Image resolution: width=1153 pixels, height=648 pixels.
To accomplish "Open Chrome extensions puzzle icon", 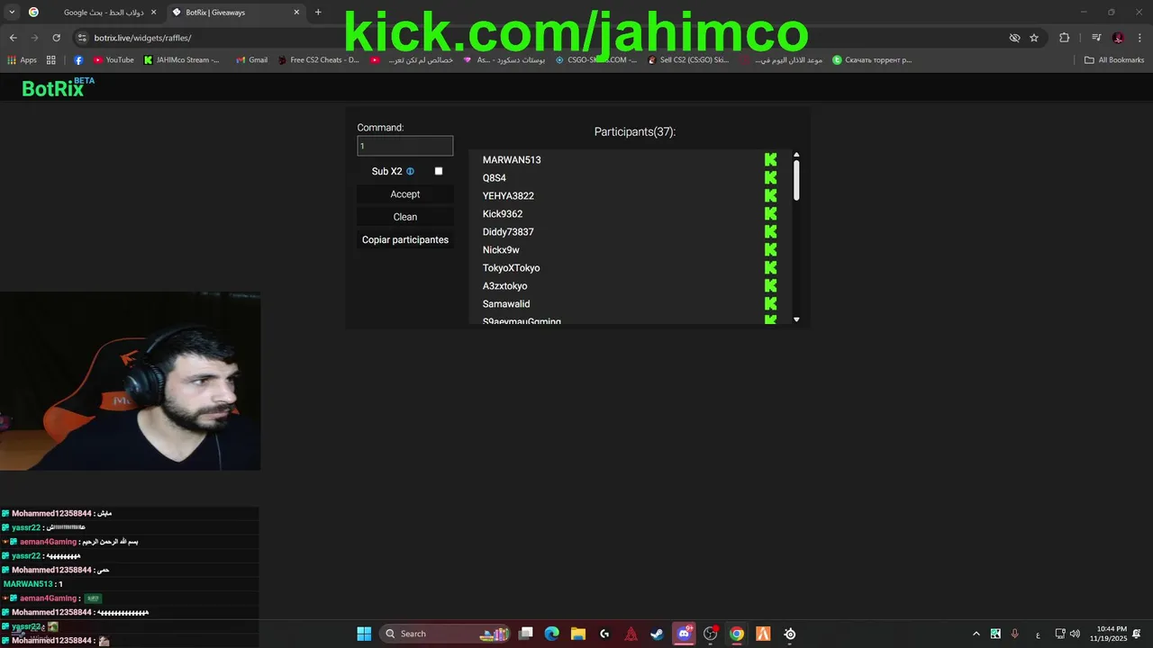I will click(x=1064, y=38).
